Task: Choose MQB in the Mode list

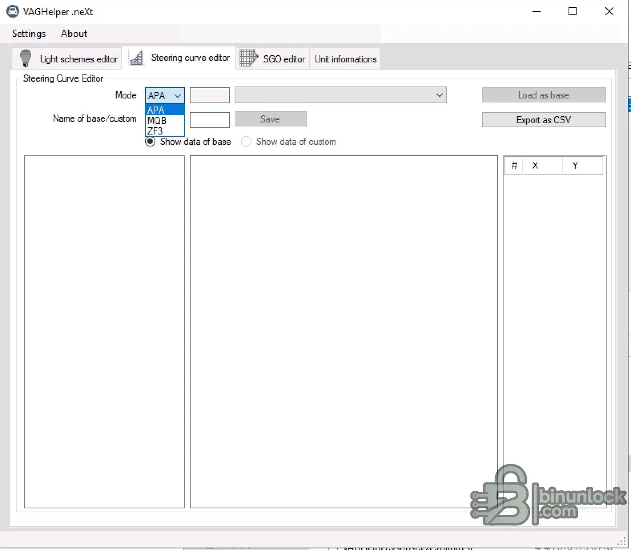Action: coord(165,120)
